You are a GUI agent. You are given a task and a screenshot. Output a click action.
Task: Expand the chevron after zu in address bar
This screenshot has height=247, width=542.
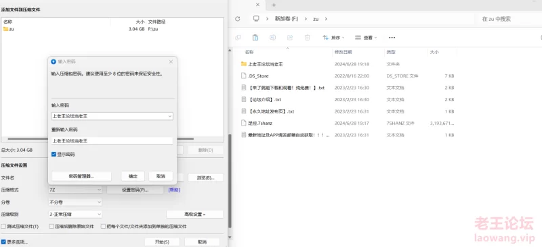[326, 19]
